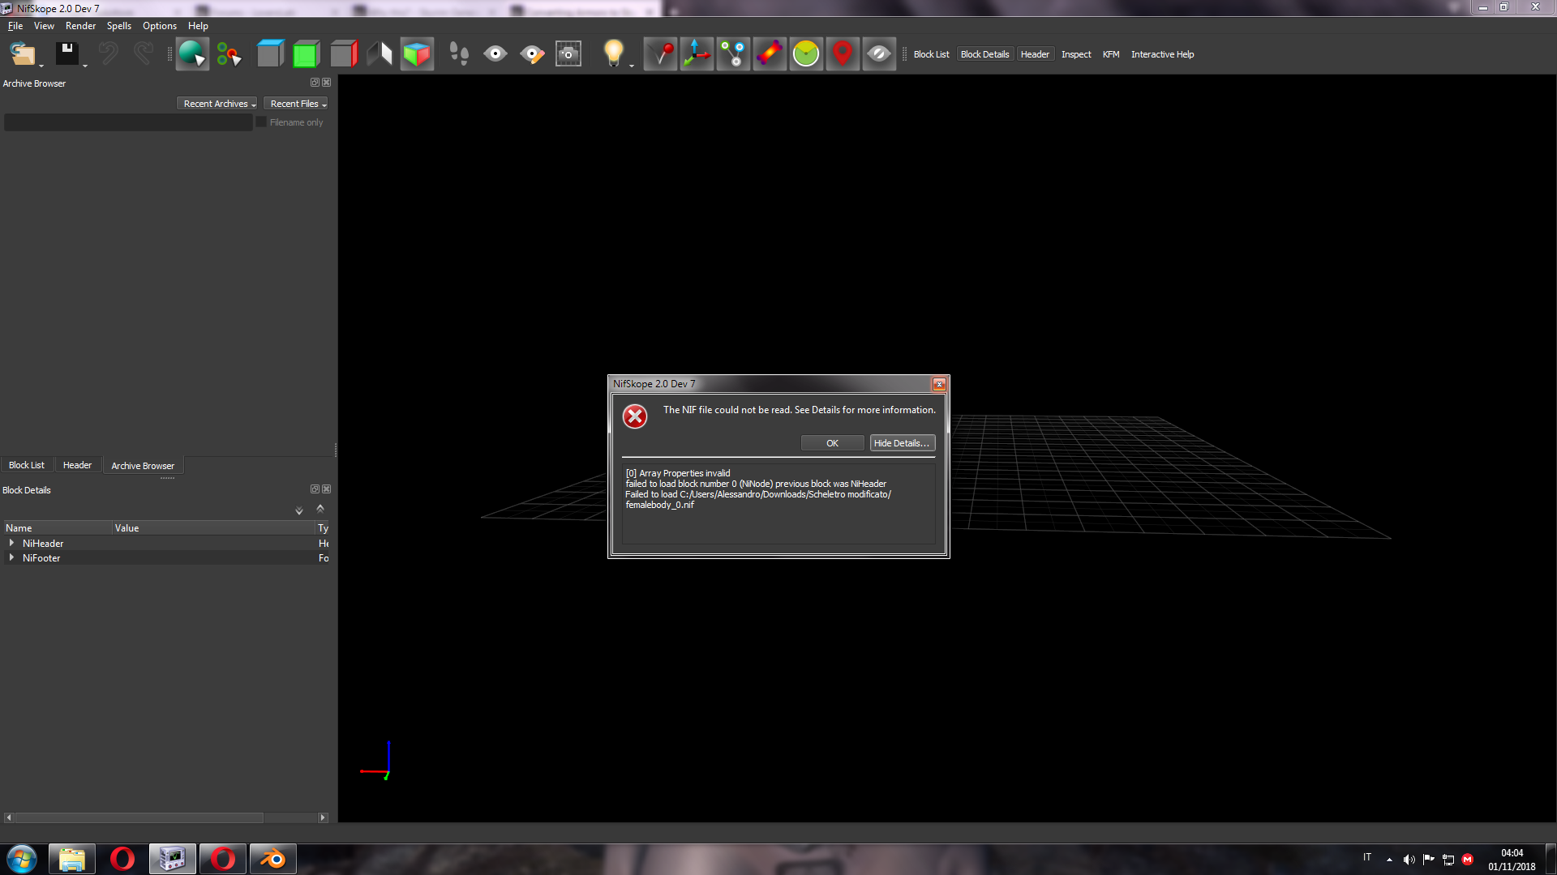Switch to side view red-sided cube

click(x=344, y=54)
